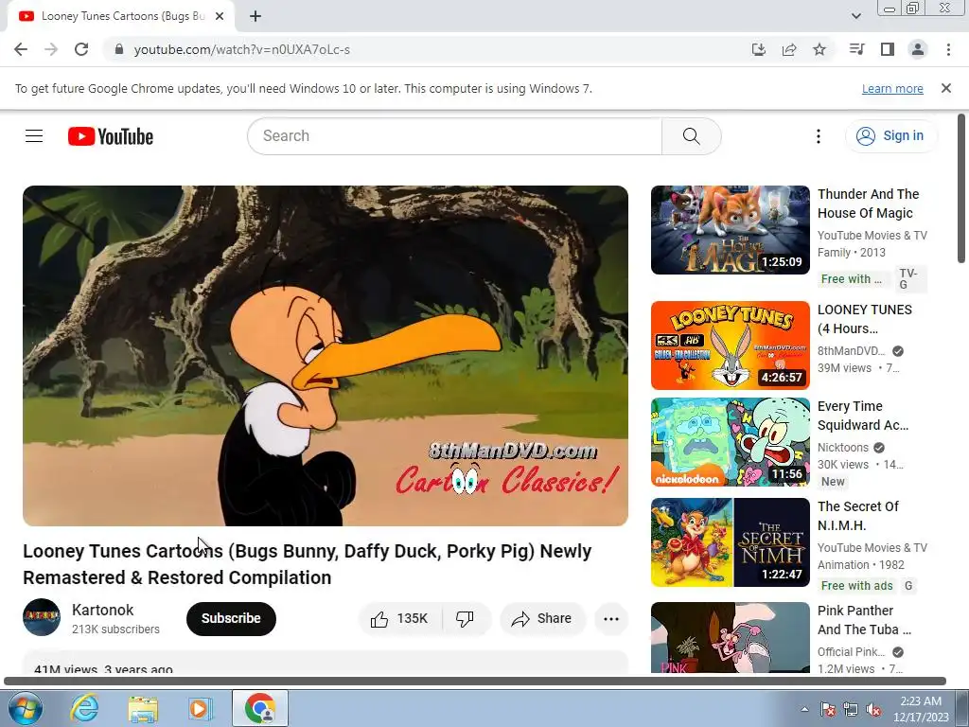Image resolution: width=969 pixels, height=727 pixels.
Task: Open LOONEY TUNES 4 Hours video thumbnail
Action: coord(730,346)
